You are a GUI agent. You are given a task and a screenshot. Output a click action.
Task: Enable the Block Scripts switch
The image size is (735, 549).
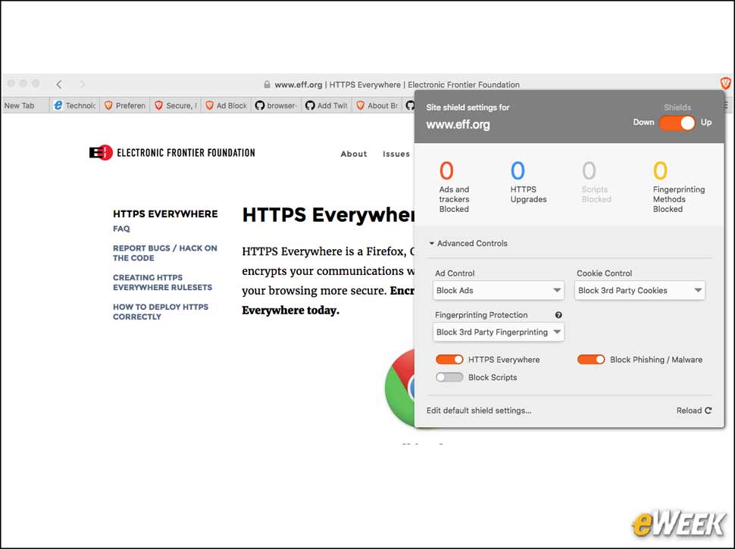(x=449, y=377)
